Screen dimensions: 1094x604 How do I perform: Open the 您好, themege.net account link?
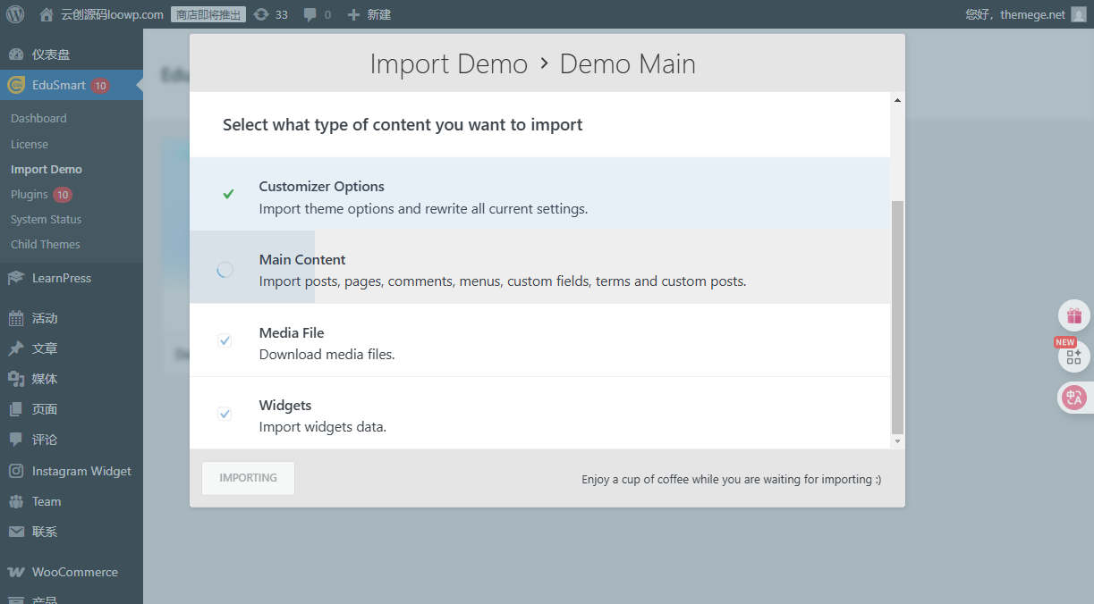pyautogui.click(x=1015, y=14)
